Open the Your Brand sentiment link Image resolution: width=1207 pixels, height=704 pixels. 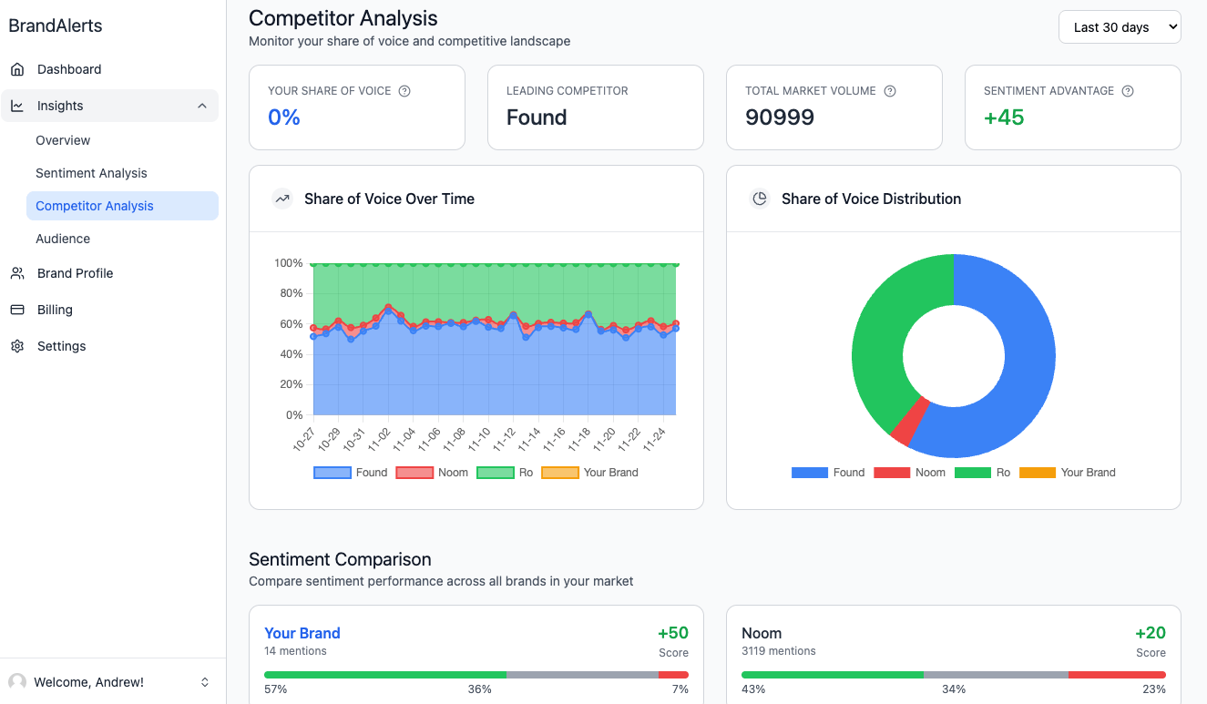pyautogui.click(x=302, y=633)
